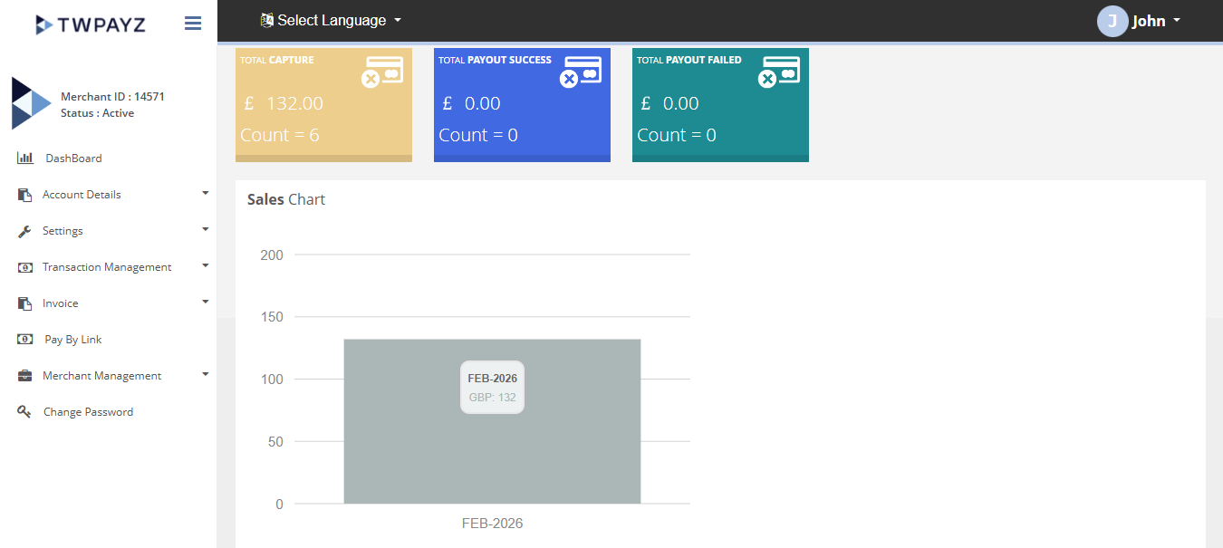Click the Change Password key icon
This screenshot has height=548, width=1223.
pos(25,412)
